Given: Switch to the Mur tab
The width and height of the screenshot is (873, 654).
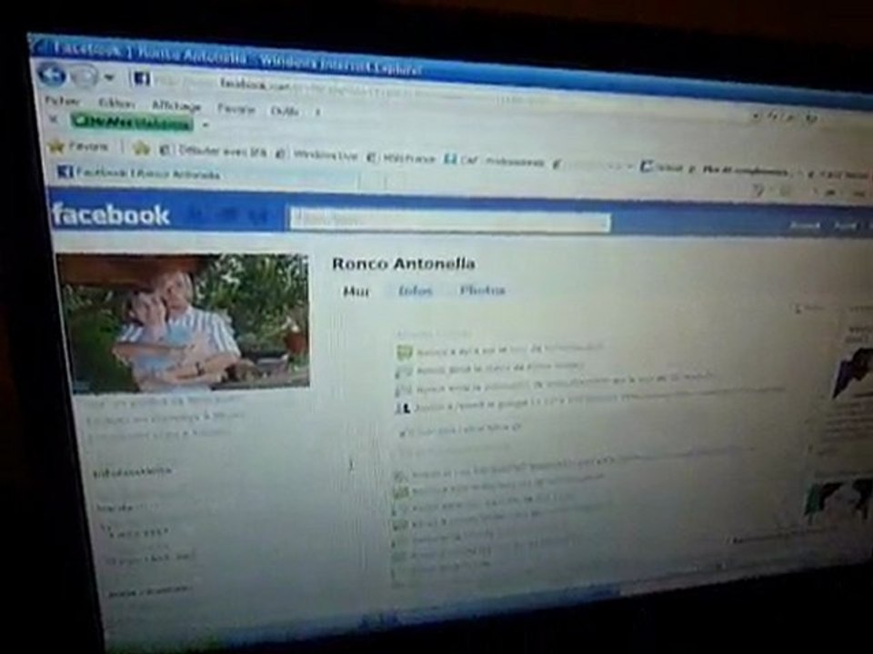Looking at the screenshot, I should (x=356, y=291).
